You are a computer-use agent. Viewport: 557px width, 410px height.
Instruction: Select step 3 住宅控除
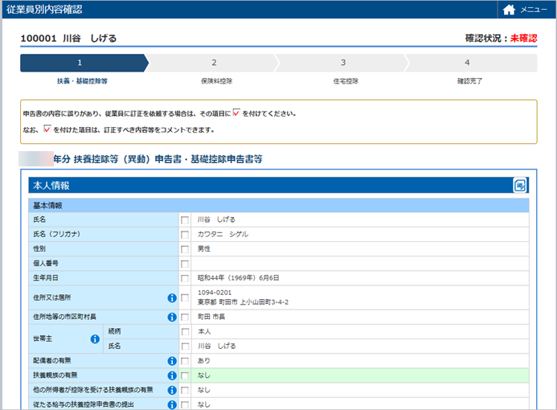[x=343, y=63]
